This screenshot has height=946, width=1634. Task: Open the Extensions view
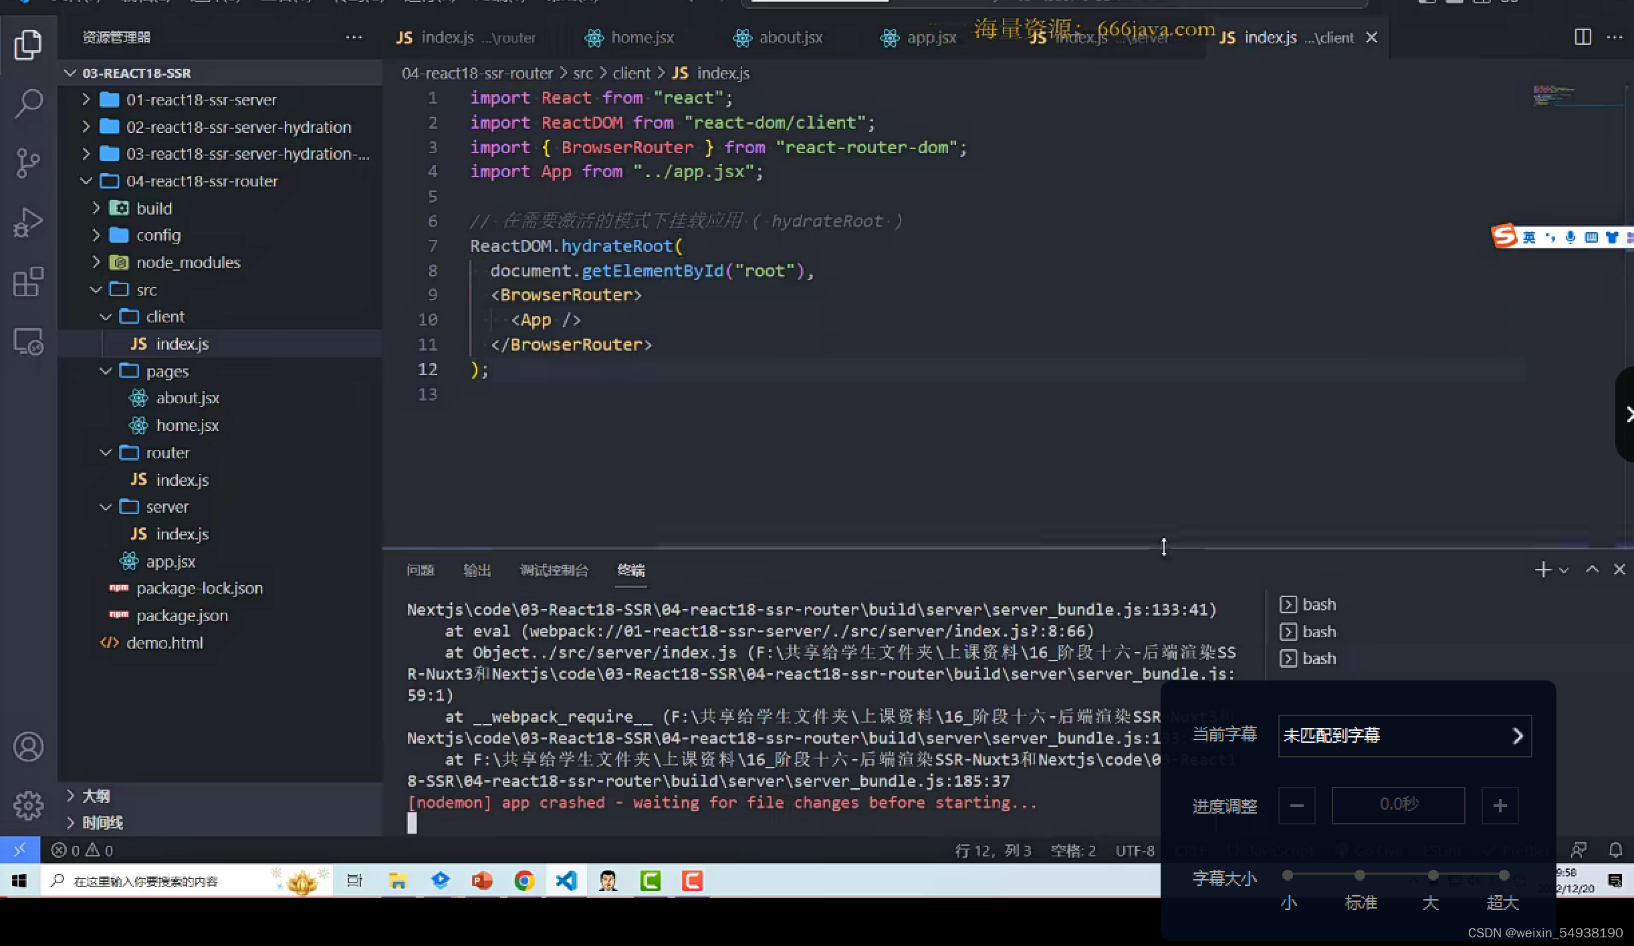point(28,282)
